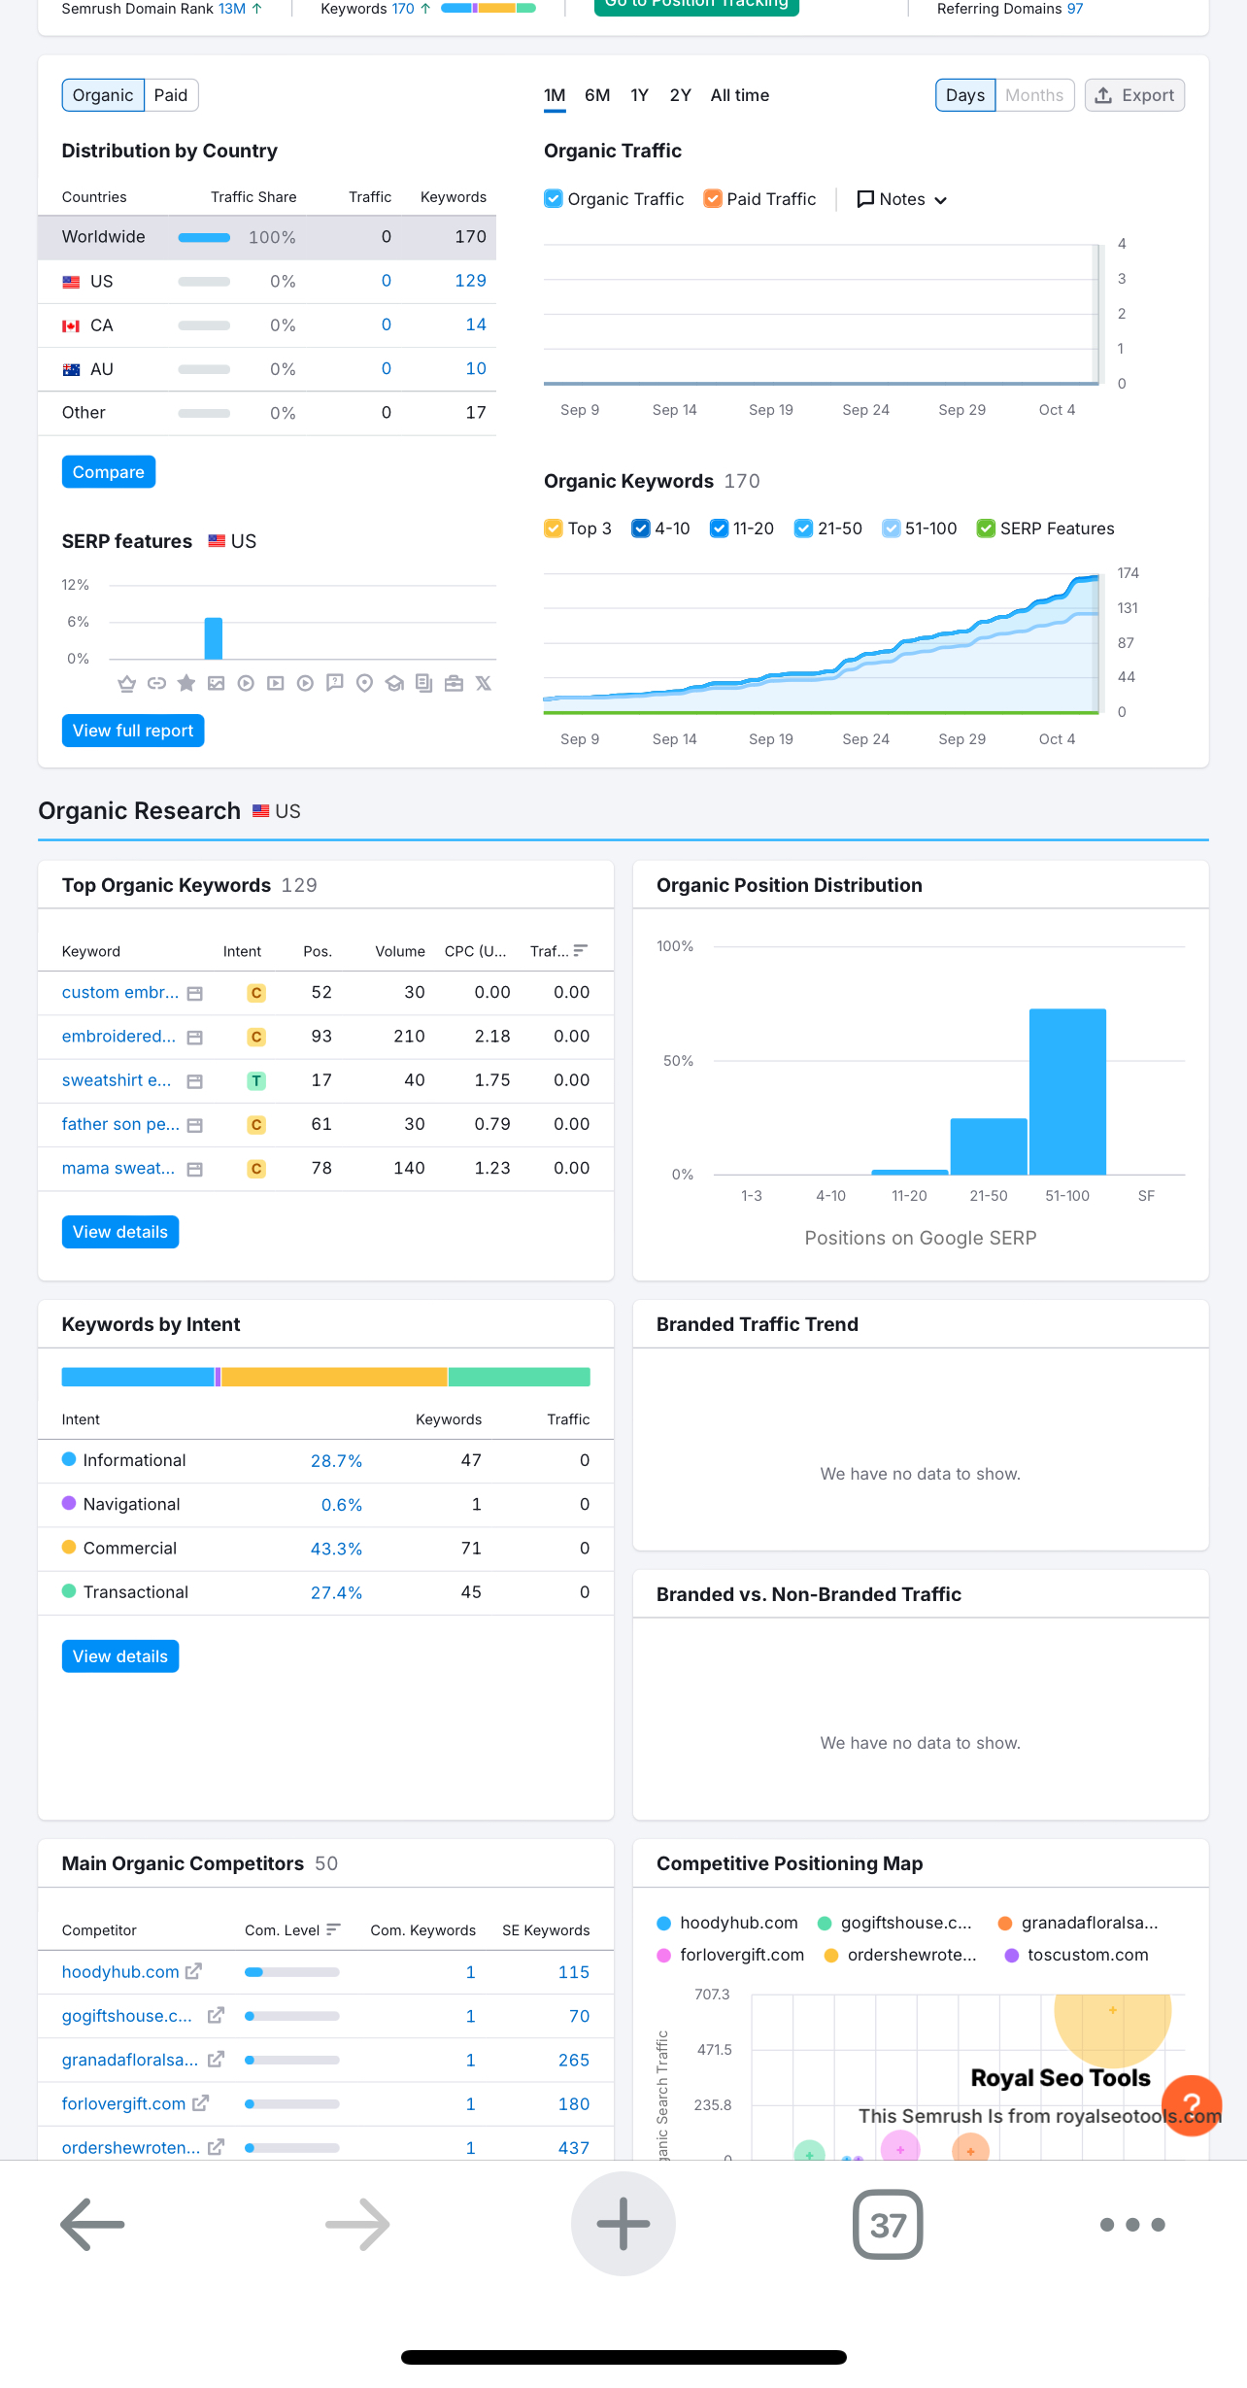Switch to the Paid tab

pos(171,95)
